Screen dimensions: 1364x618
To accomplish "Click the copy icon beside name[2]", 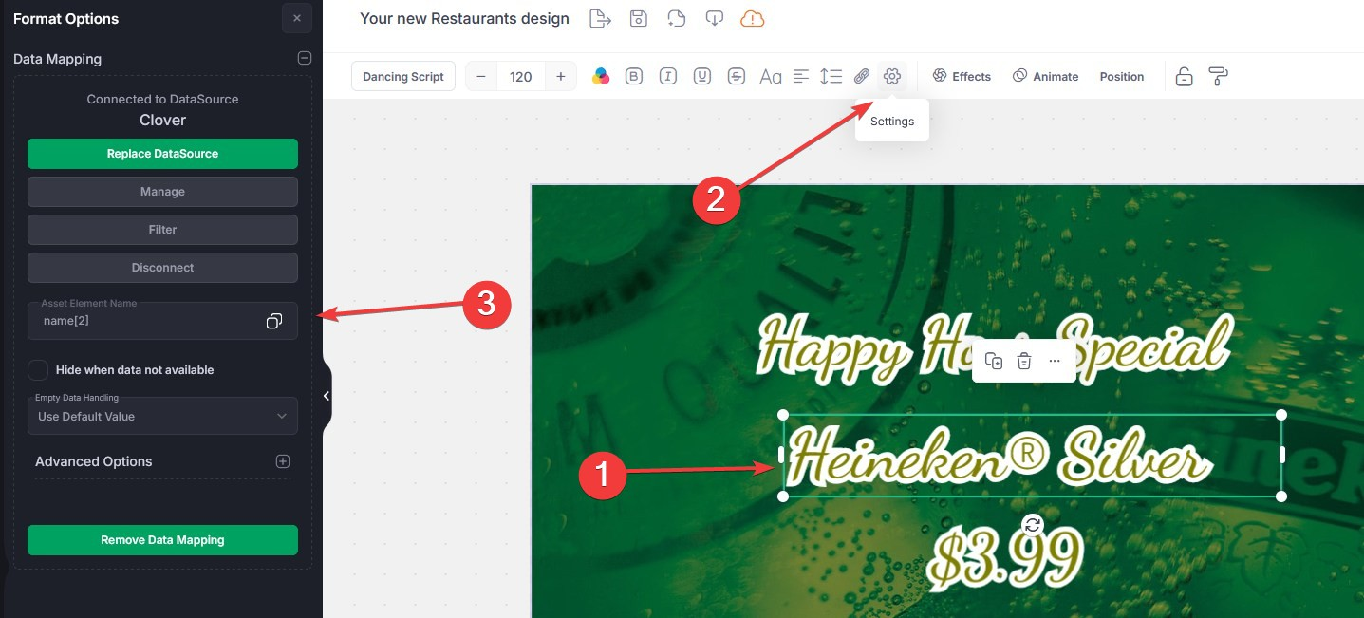I will click(274, 321).
